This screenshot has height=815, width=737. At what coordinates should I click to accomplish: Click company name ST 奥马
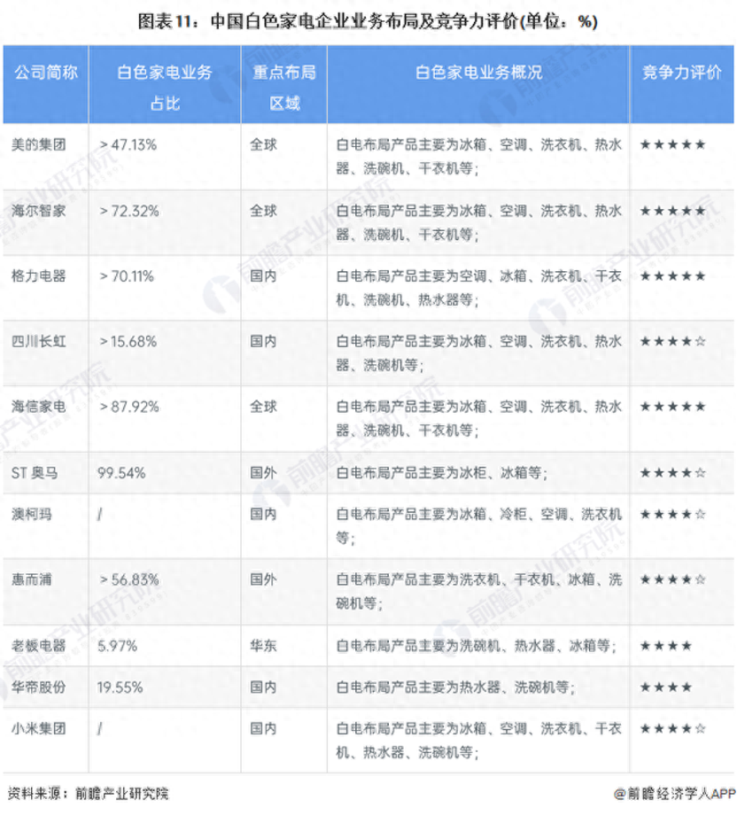point(35,473)
